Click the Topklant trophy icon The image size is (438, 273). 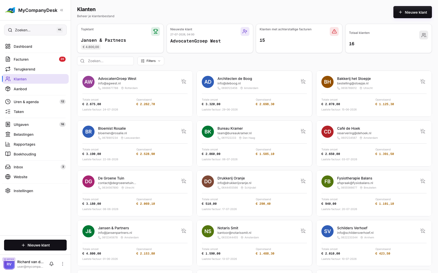[x=156, y=31]
